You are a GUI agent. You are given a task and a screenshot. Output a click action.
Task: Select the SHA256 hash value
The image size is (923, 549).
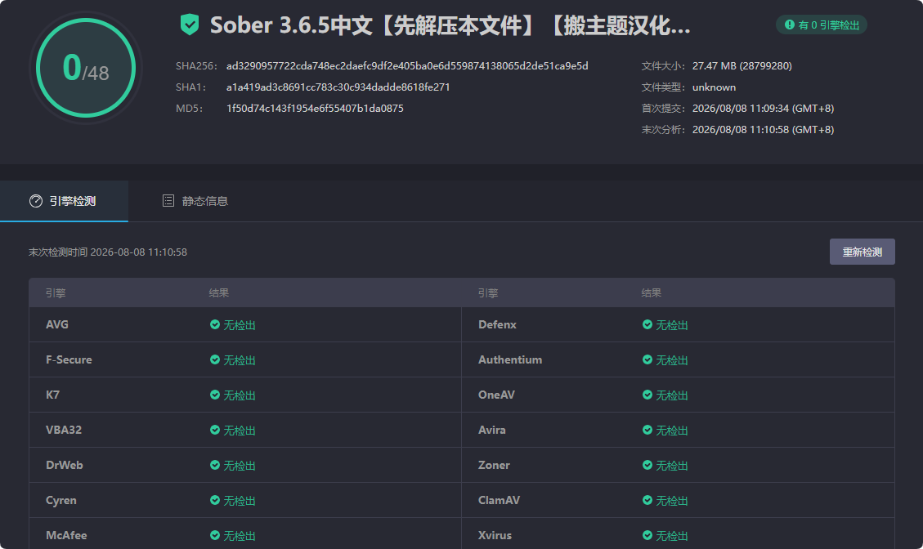(x=407, y=66)
